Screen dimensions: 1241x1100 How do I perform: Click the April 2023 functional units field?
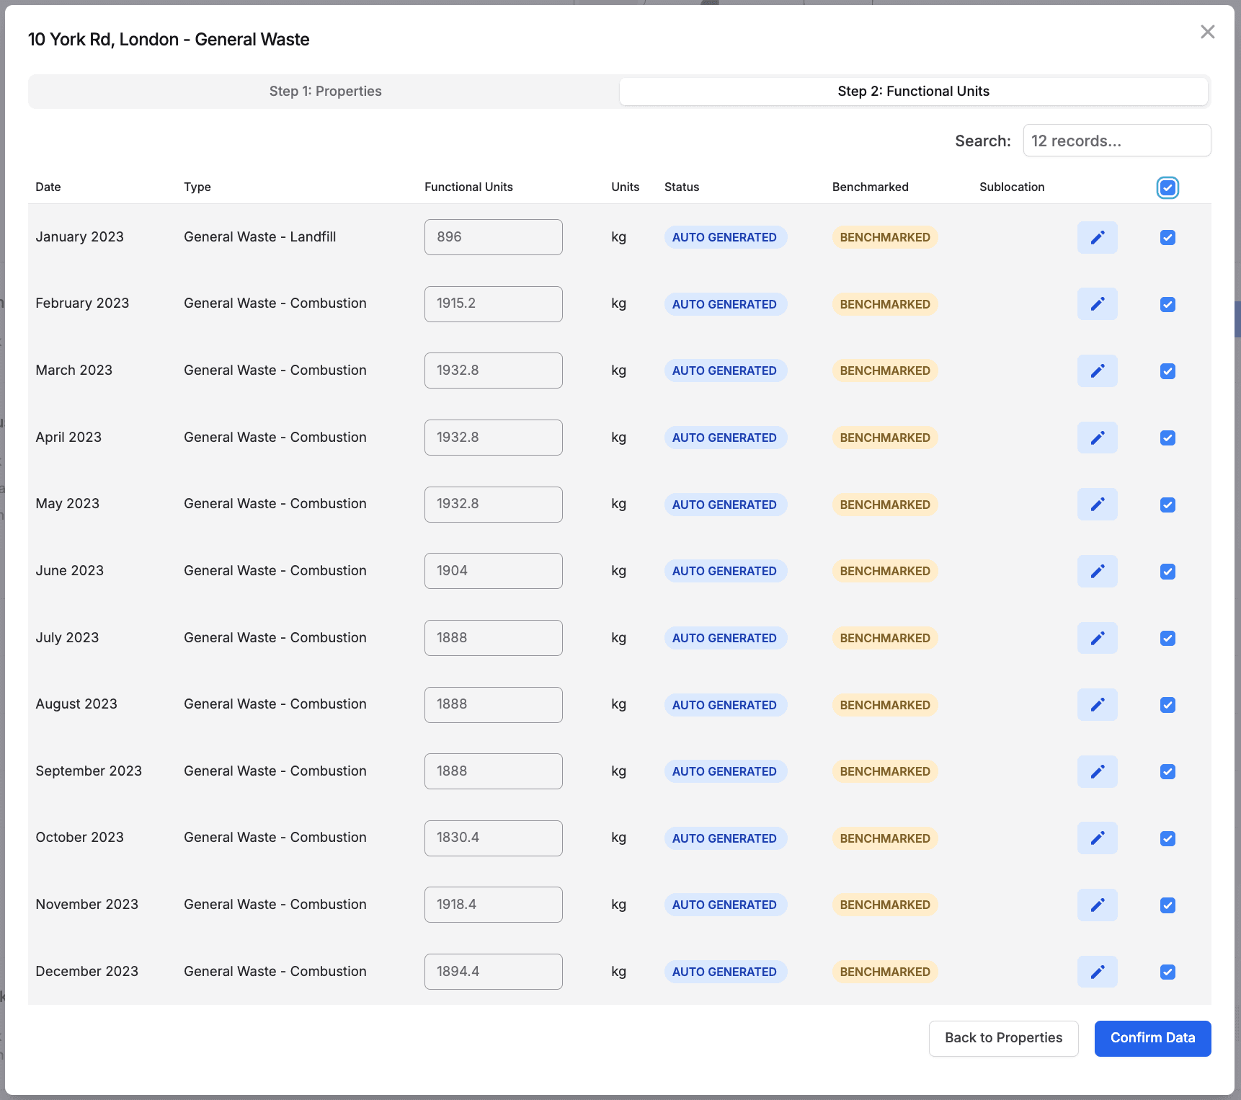pyautogui.click(x=493, y=438)
